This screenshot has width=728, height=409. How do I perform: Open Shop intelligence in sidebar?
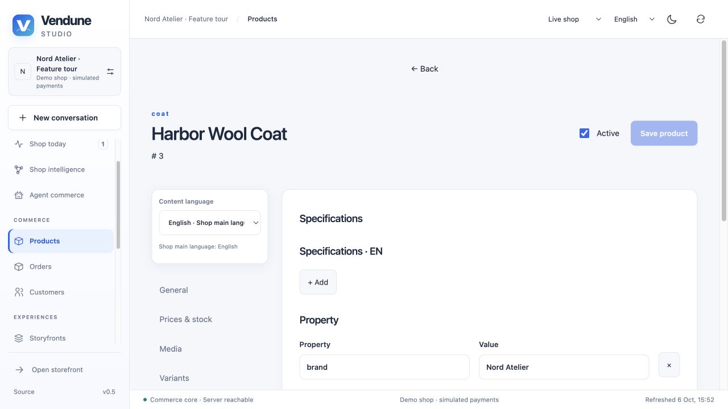pos(61,169)
